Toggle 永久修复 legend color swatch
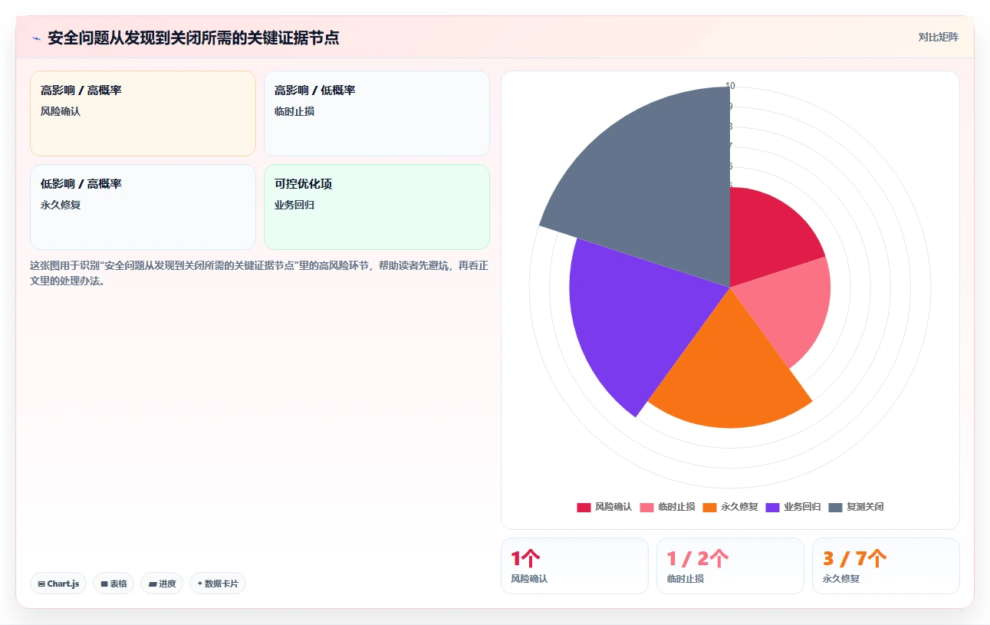This screenshot has width=990, height=625. click(709, 507)
